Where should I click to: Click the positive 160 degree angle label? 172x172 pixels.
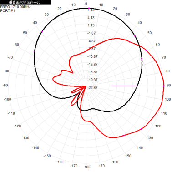pyautogui.click(x=115, y=162)
